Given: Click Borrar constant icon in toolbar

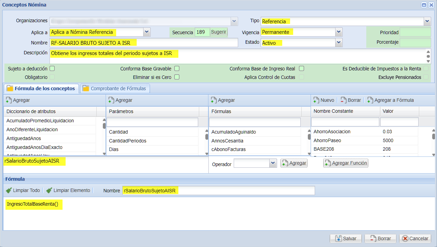Looking at the screenshot, I should tap(344, 100).
